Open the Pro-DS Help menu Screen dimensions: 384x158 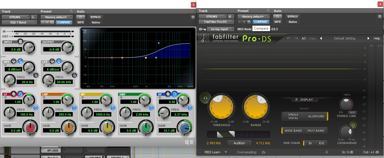[377, 38]
